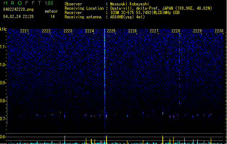Viewport: 227px width, 144px height.
Task: Click the meteor count value 14
Action: [x=53, y=17]
